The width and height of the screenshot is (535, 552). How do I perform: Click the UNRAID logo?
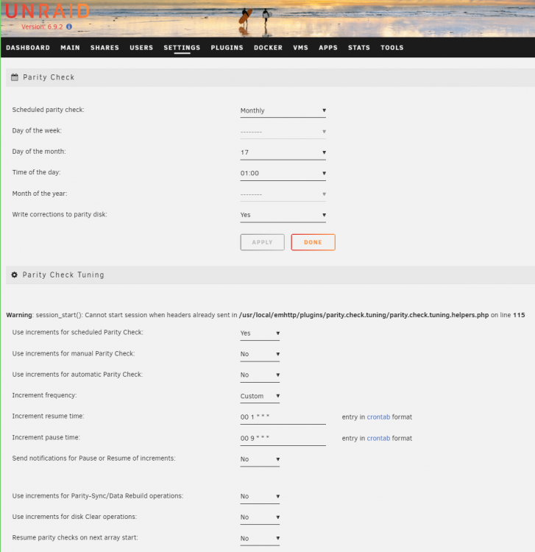47,10
